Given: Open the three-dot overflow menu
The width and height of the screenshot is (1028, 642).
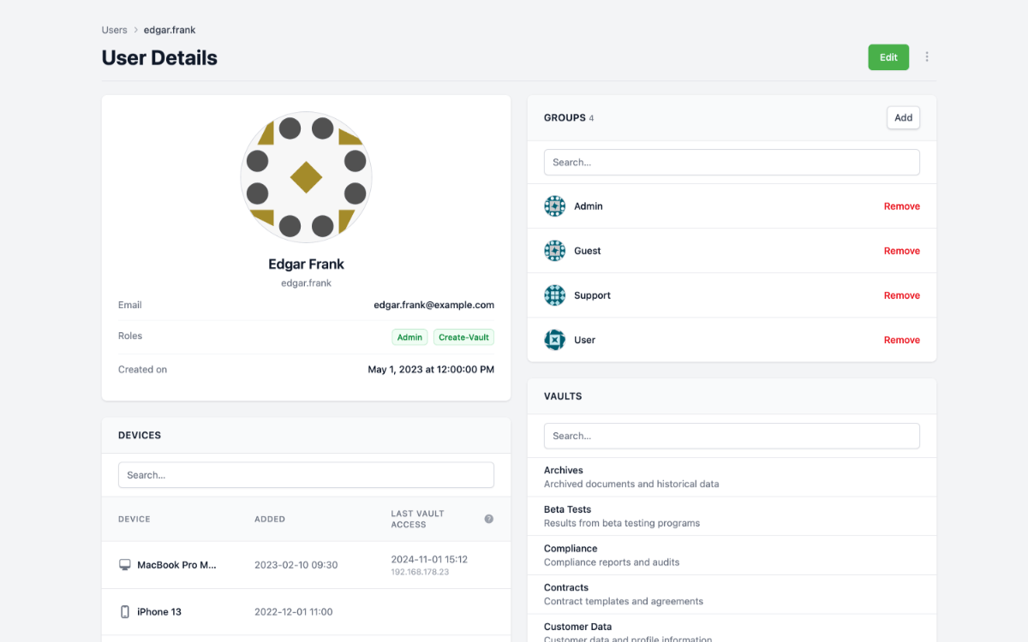Looking at the screenshot, I should pos(927,56).
